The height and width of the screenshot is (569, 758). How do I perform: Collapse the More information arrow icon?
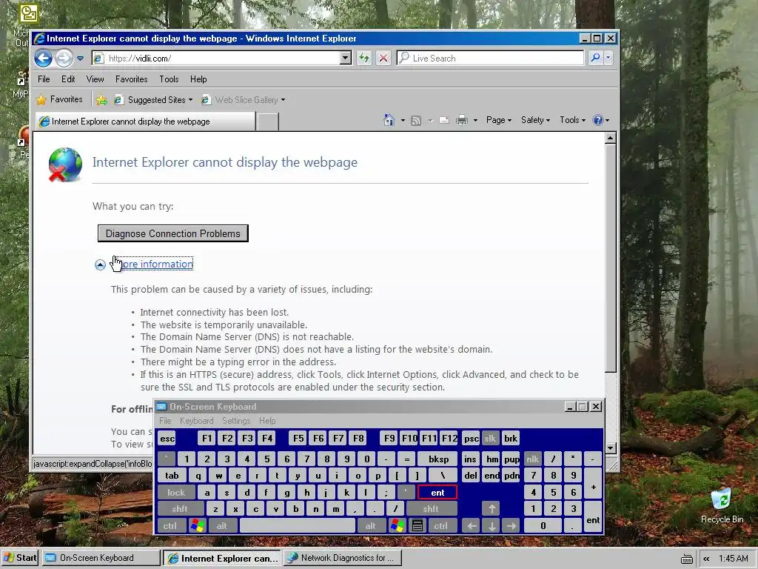tap(100, 264)
